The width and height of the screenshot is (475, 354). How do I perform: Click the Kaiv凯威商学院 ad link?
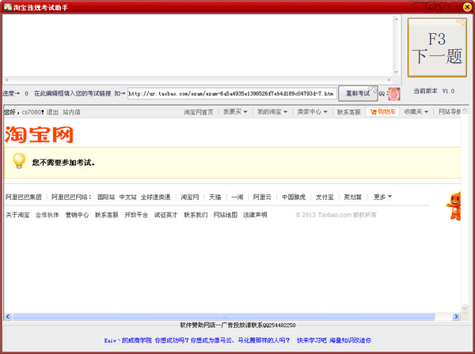[x=127, y=341]
